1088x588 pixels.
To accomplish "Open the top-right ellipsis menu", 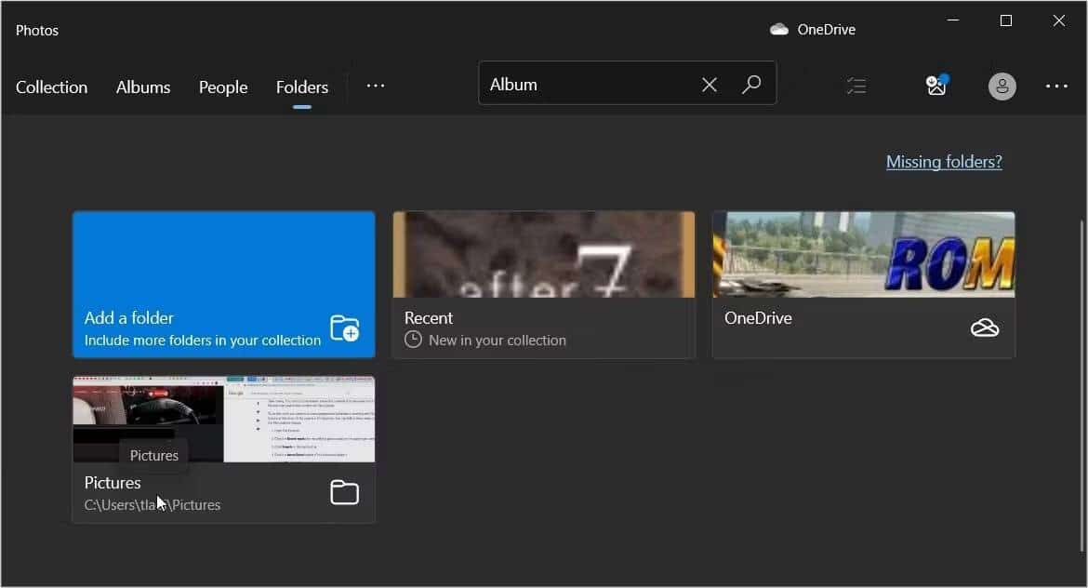I will tap(1057, 86).
